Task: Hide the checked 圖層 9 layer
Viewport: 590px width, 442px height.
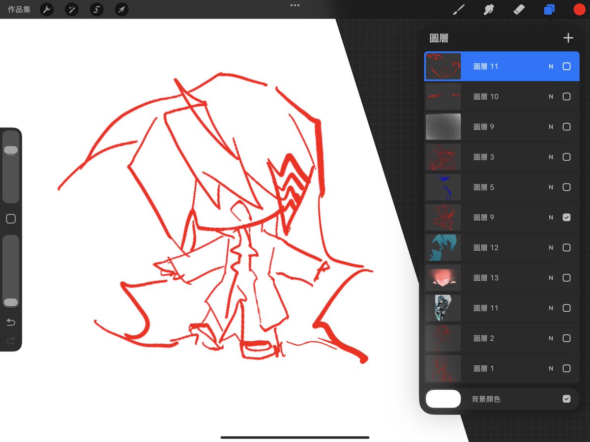Action: pyautogui.click(x=566, y=217)
